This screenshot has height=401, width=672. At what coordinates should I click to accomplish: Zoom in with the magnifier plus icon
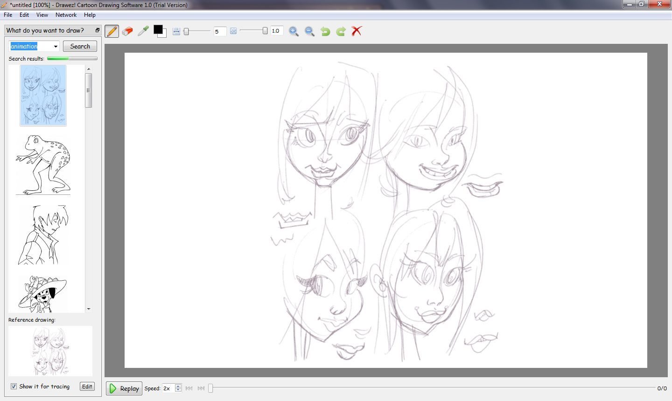tap(294, 31)
